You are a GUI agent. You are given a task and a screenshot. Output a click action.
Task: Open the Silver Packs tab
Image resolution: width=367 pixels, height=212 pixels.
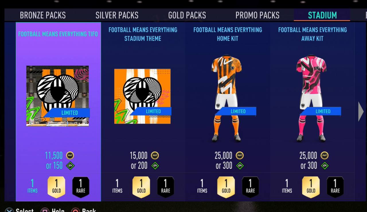pos(117,15)
